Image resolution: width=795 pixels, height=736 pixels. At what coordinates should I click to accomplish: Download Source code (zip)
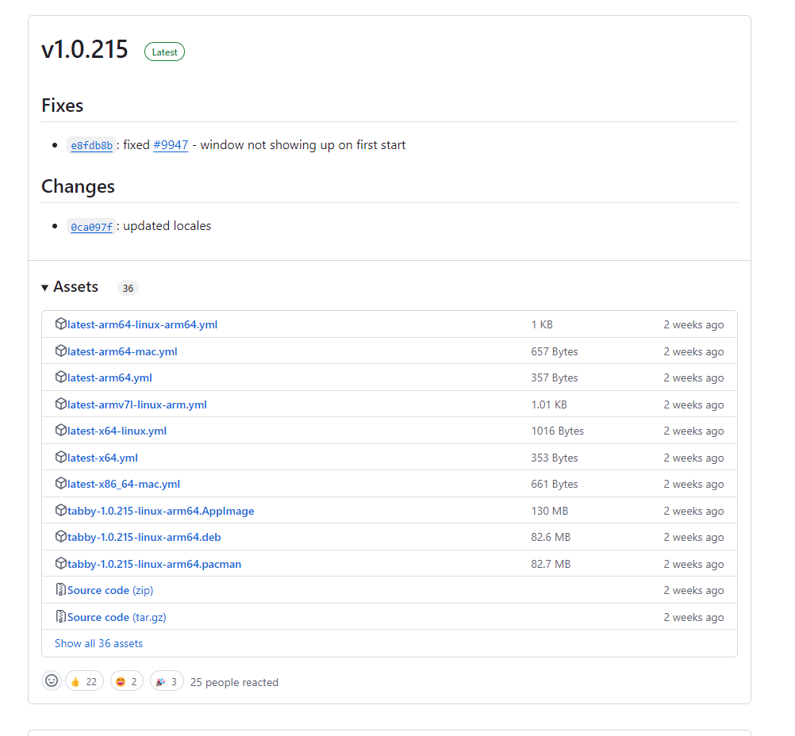pos(110,591)
